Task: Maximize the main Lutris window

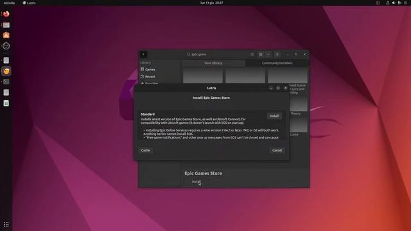Action: tap(296, 54)
